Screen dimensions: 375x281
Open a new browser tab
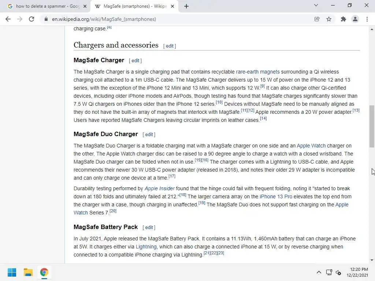click(x=186, y=6)
